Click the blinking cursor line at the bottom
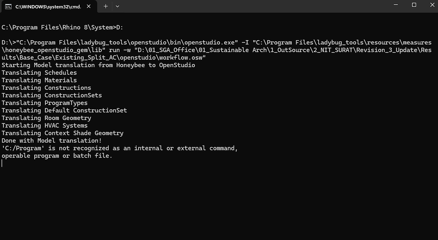Screen dimensions: 438x240 coord(2,163)
